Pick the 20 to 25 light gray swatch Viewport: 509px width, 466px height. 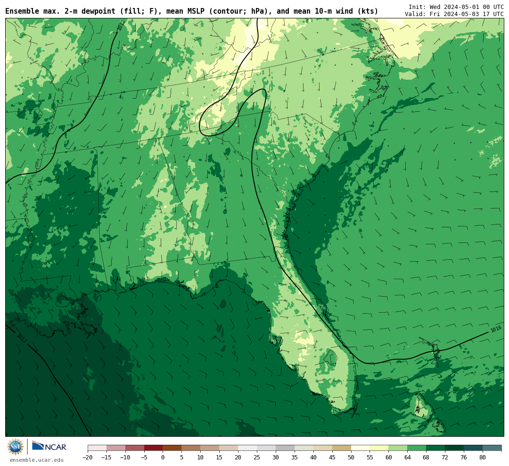(248, 448)
